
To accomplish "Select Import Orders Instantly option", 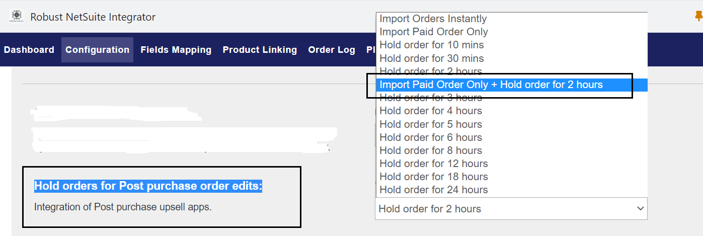I will pos(433,19).
